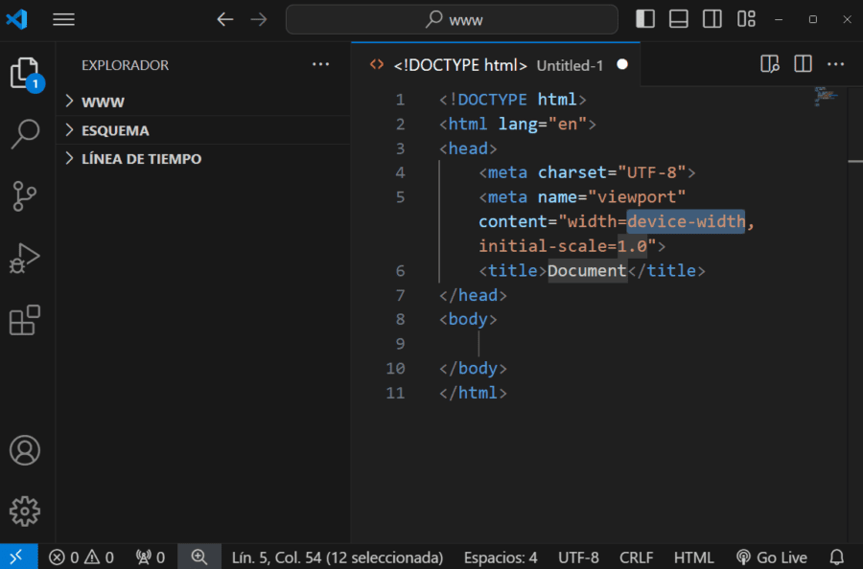Viewport: 863px width, 569px height.
Task: Change end of line sequence 'CRLF'
Action: point(637,558)
